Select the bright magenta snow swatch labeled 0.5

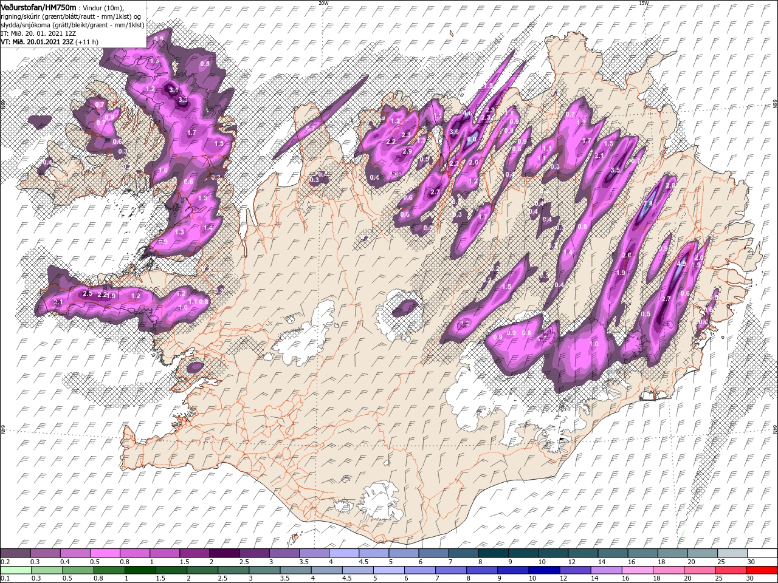[105, 553]
